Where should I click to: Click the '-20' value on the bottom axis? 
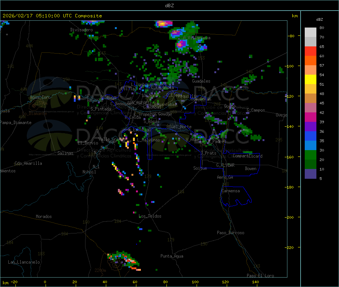[x=14, y=282]
